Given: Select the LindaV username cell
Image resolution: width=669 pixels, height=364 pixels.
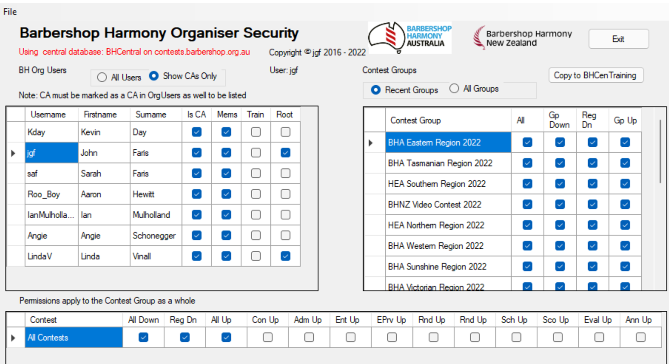Looking at the screenshot, I should pos(51,256).
